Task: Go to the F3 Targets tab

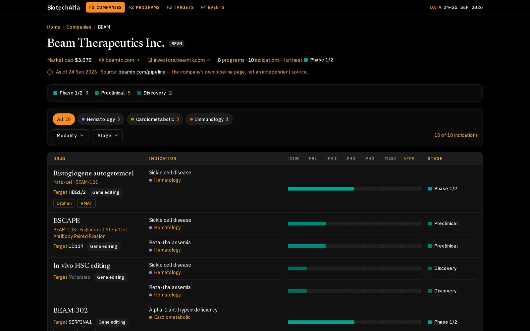Action: [x=180, y=7]
